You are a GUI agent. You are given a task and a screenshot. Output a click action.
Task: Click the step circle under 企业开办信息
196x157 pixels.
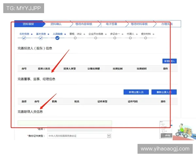click(x=96, y=38)
